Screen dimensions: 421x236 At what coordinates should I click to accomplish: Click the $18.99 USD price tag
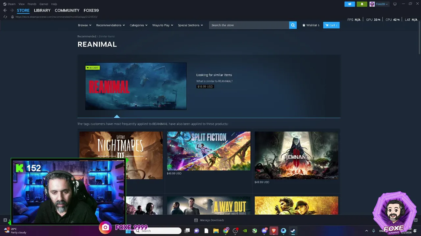coord(205,87)
